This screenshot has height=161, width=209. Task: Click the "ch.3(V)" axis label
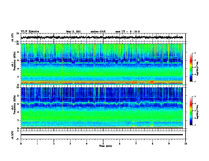(12, 135)
